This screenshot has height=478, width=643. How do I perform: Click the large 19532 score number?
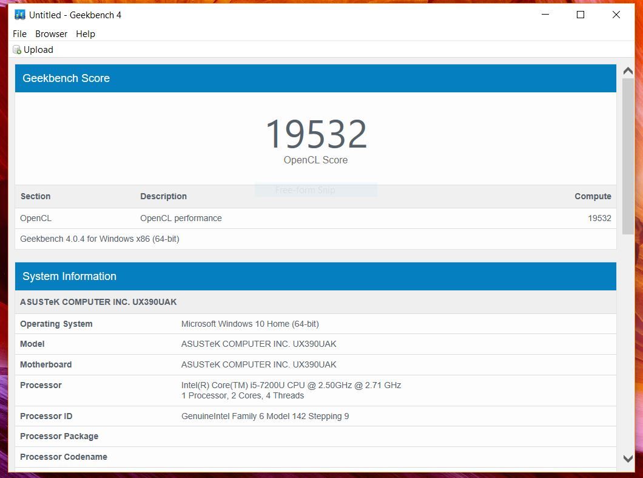point(316,134)
